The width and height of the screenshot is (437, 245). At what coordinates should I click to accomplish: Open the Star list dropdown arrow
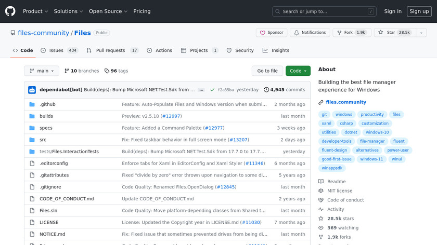pos(421,33)
